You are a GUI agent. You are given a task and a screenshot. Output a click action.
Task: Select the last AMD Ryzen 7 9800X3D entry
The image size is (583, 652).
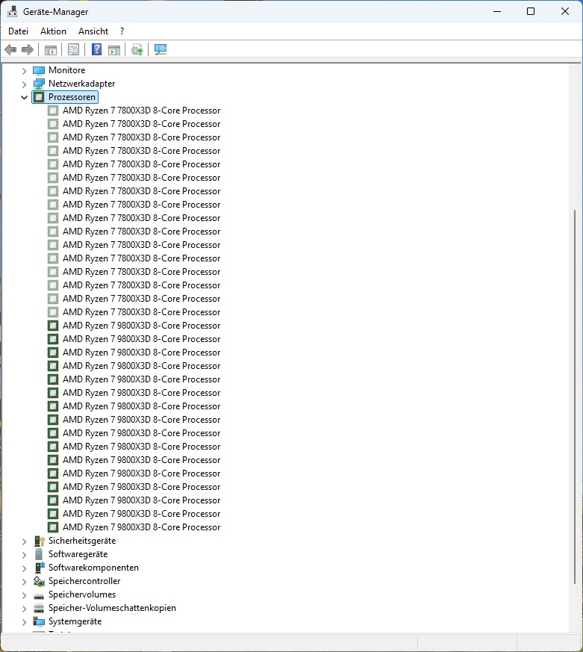pos(142,527)
